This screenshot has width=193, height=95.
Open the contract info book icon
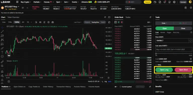23,8
